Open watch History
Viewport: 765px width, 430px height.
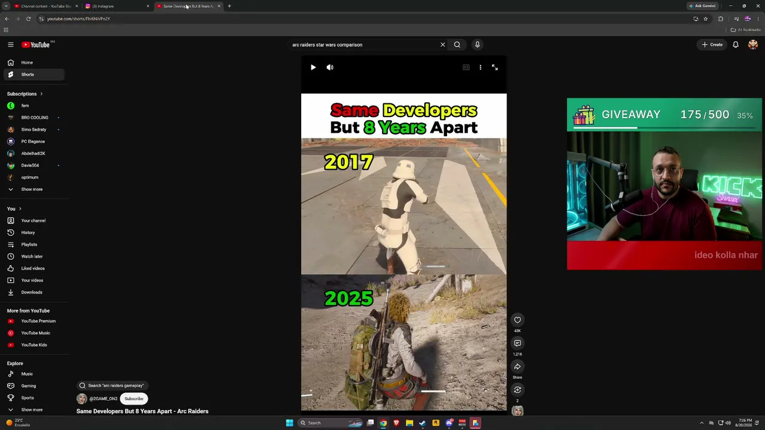[34, 233]
